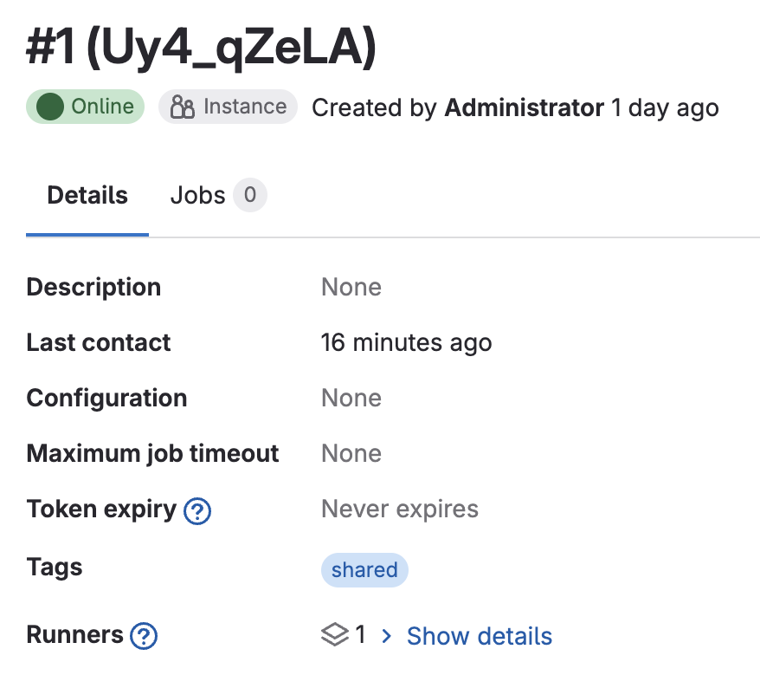Click the Last contact timestamp text
This screenshot has height=688, width=760.
[406, 342]
